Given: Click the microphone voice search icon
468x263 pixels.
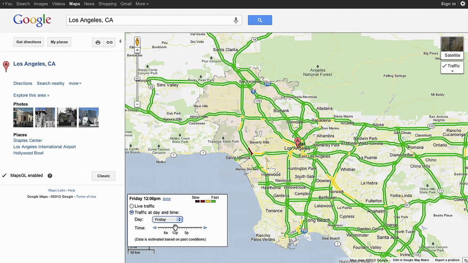Looking at the screenshot, I should point(236,20).
